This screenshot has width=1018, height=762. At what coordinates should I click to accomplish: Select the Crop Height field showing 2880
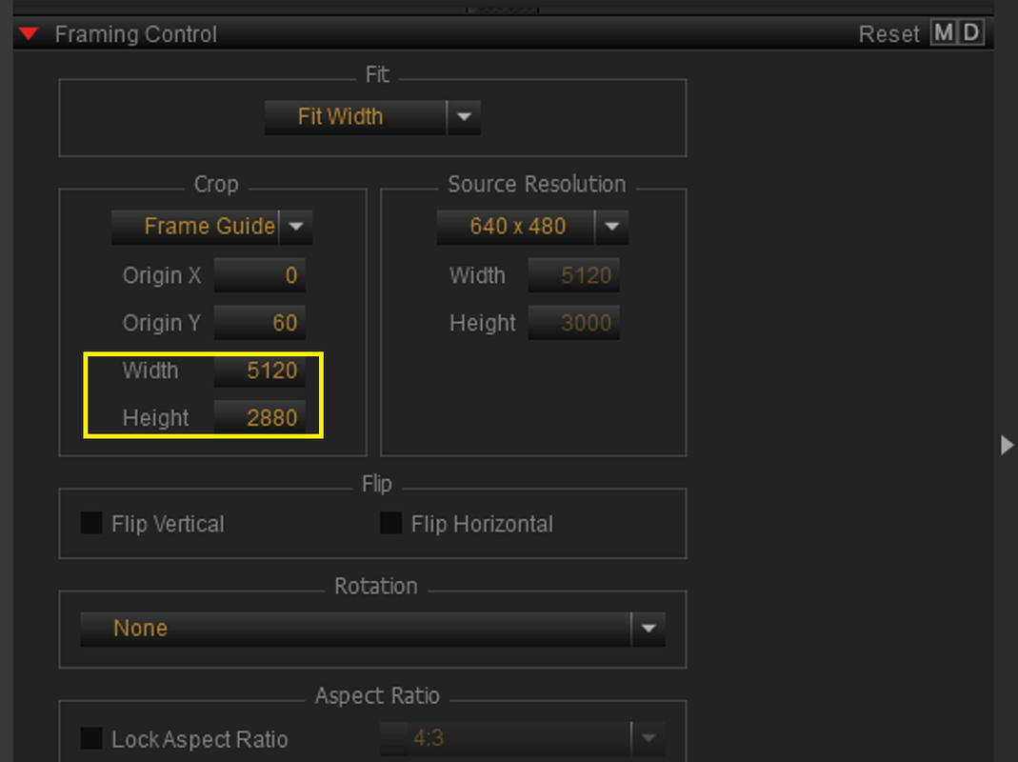pos(260,418)
